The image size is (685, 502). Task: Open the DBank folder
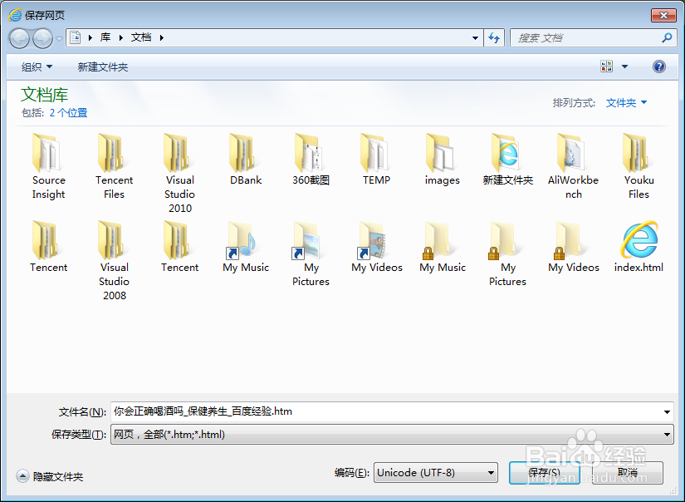(x=246, y=160)
